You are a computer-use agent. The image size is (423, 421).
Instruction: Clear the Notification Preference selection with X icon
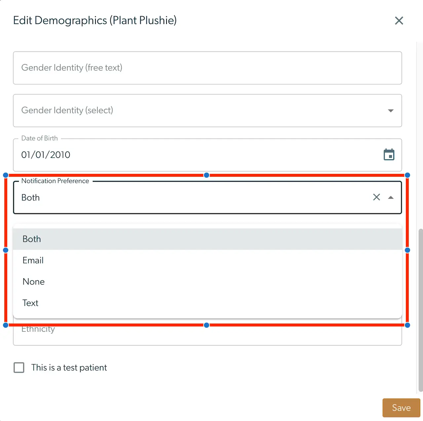pos(376,197)
